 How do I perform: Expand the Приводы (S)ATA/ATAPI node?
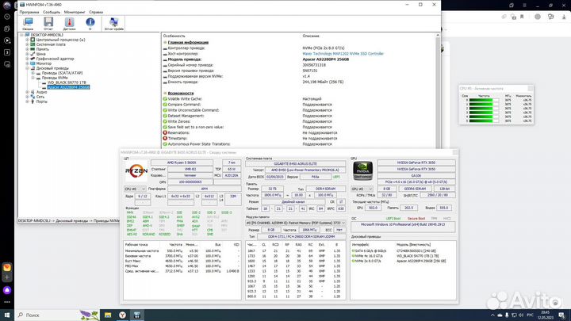(x=33, y=73)
